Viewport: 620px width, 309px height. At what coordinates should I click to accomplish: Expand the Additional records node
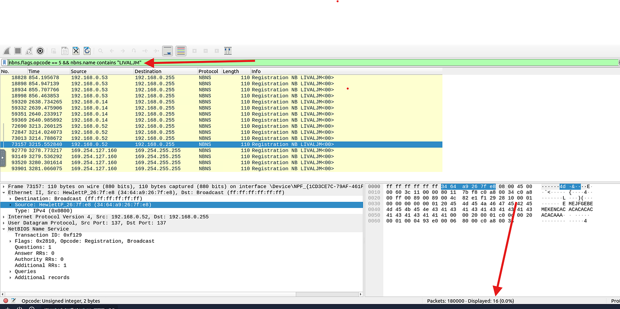(x=10, y=278)
